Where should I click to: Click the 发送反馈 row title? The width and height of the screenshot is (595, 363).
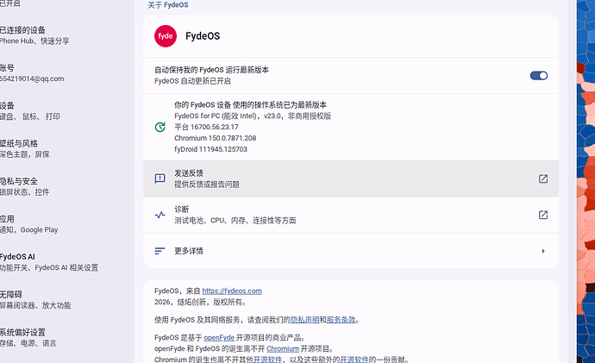pos(189,173)
